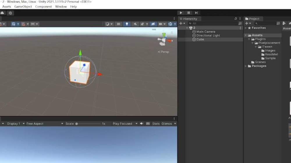This screenshot has width=291, height=163.
Task: Mute audio in the Game view
Action: pyautogui.click(x=142, y=124)
